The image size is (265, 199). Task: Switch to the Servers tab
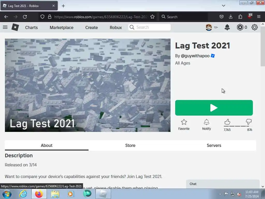tap(214, 145)
